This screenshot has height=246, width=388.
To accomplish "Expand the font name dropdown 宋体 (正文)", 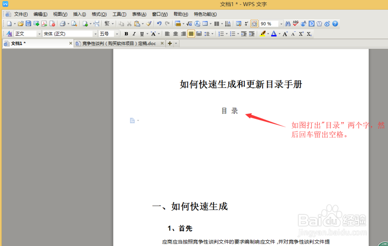I will coord(95,34).
